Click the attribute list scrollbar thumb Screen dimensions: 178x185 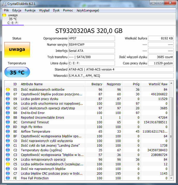point(171,137)
